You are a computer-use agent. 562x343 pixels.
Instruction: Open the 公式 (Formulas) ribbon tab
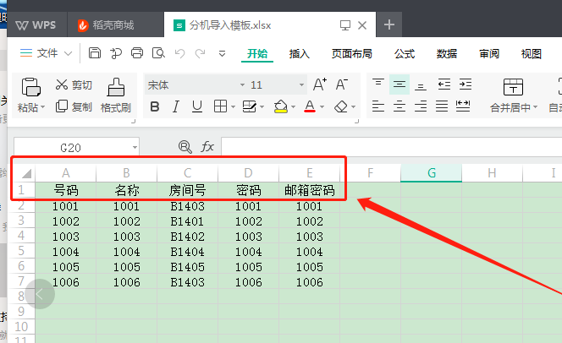(x=405, y=54)
